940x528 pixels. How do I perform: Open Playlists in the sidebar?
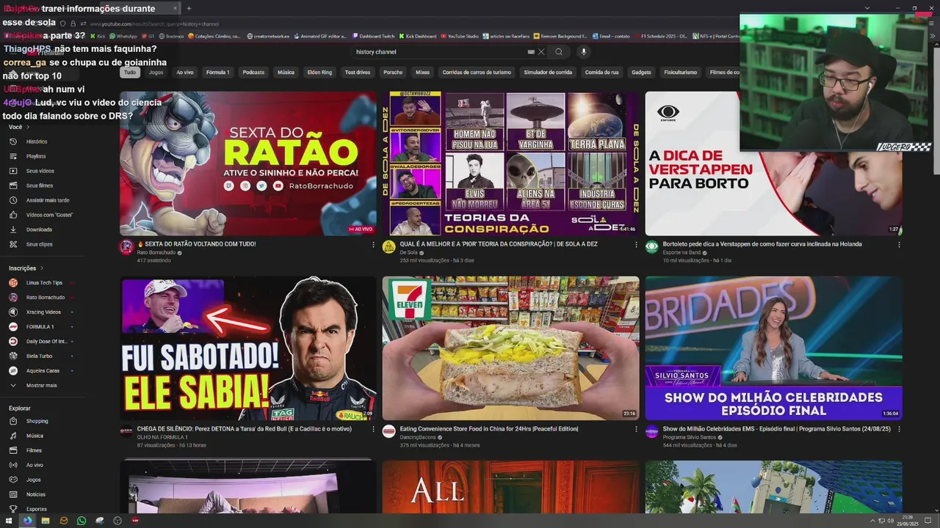click(x=36, y=156)
